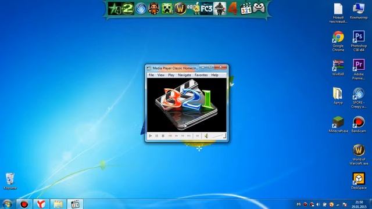Open the Windows Start menu

tap(7, 204)
